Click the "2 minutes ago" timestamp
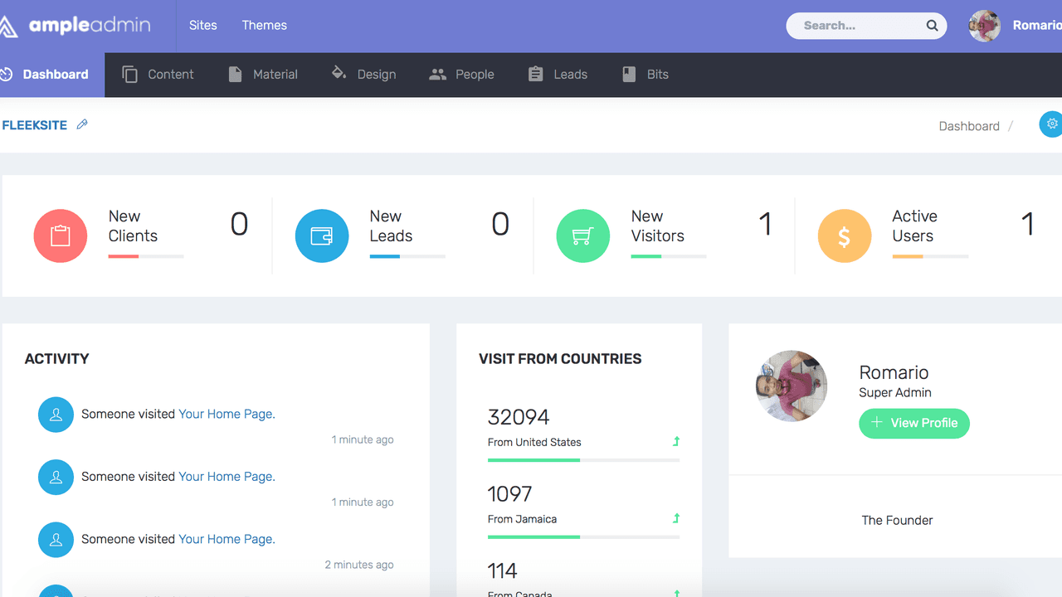The image size is (1062, 597). tap(359, 565)
